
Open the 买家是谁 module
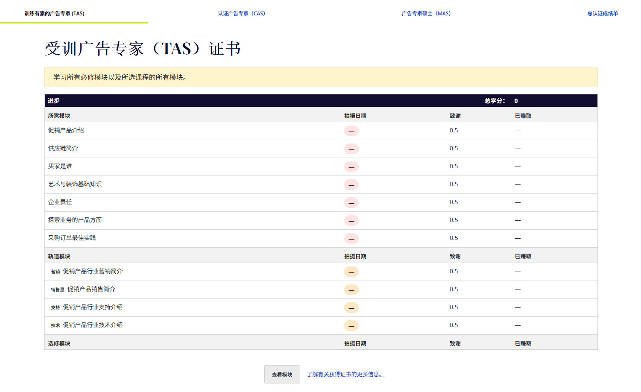[x=60, y=167]
